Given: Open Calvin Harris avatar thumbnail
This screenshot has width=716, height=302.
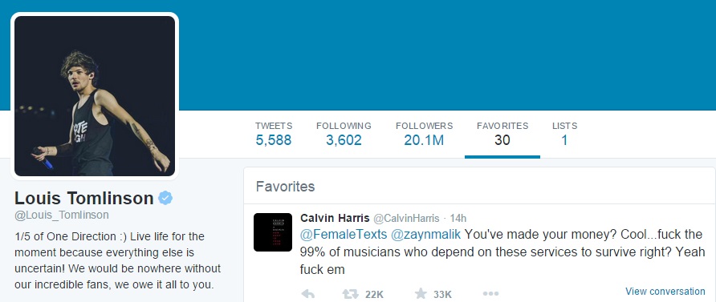Looking at the screenshot, I should (x=273, y=232).
